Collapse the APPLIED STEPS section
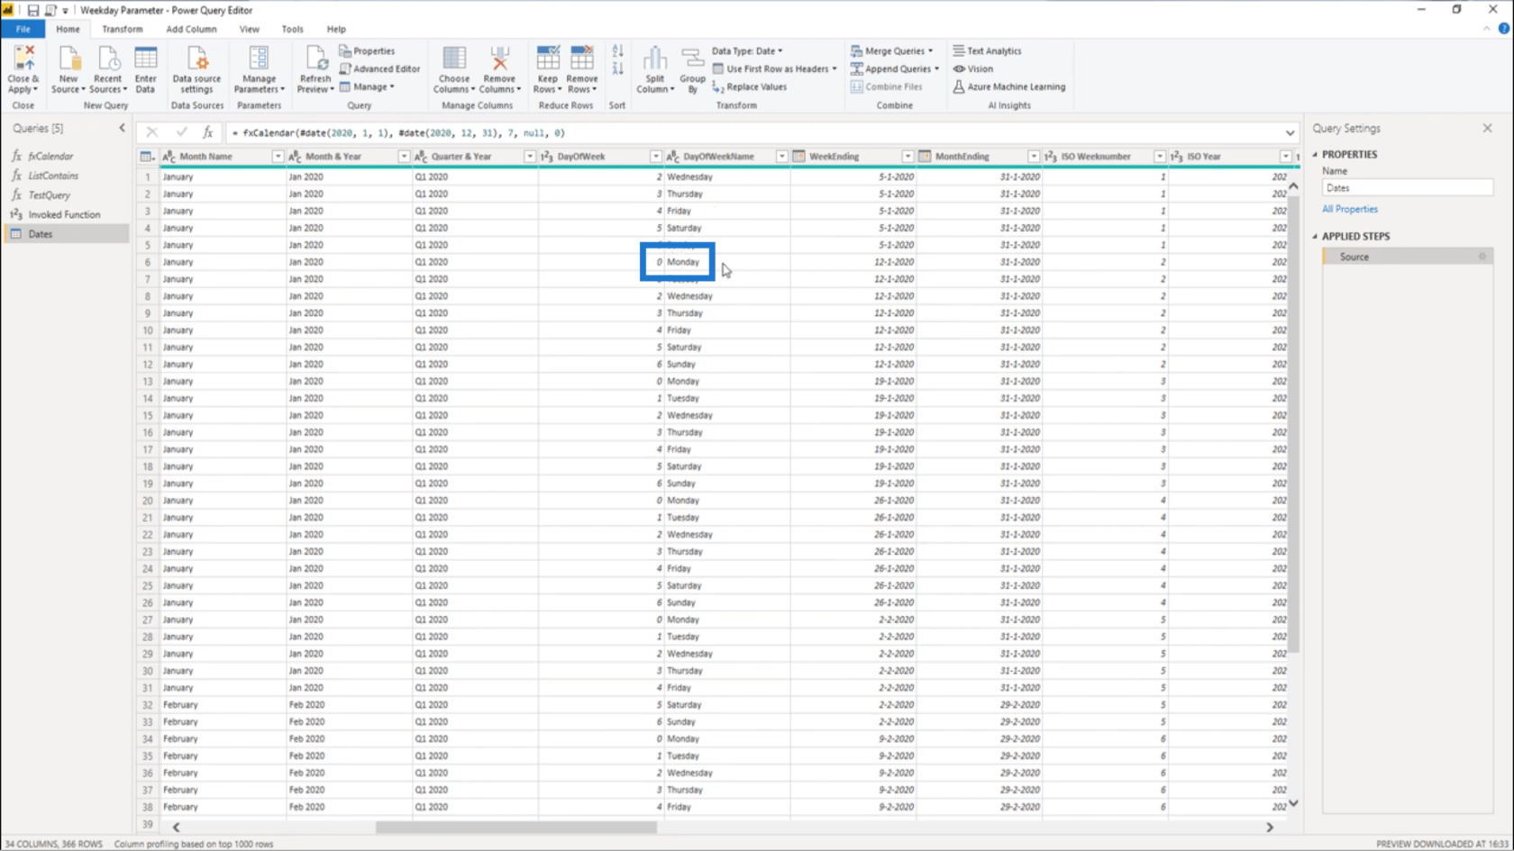 (x=1315, y=237)
